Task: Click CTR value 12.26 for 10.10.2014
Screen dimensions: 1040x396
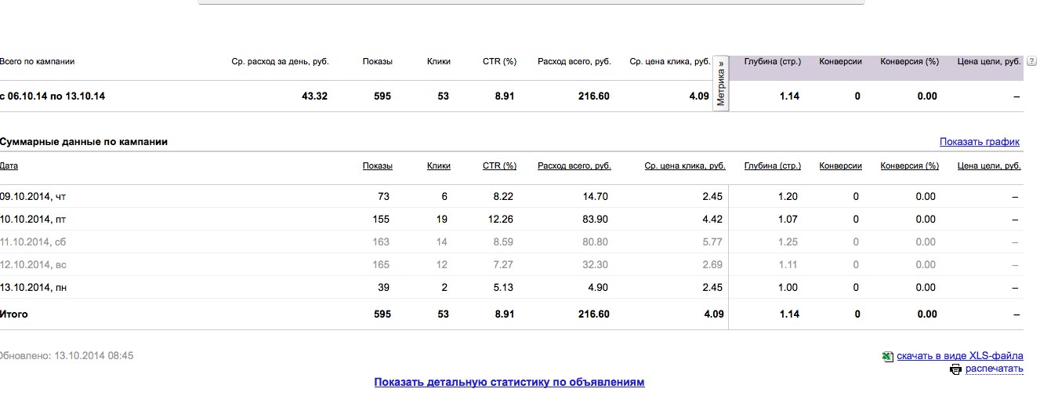Action: pos(500,220)
